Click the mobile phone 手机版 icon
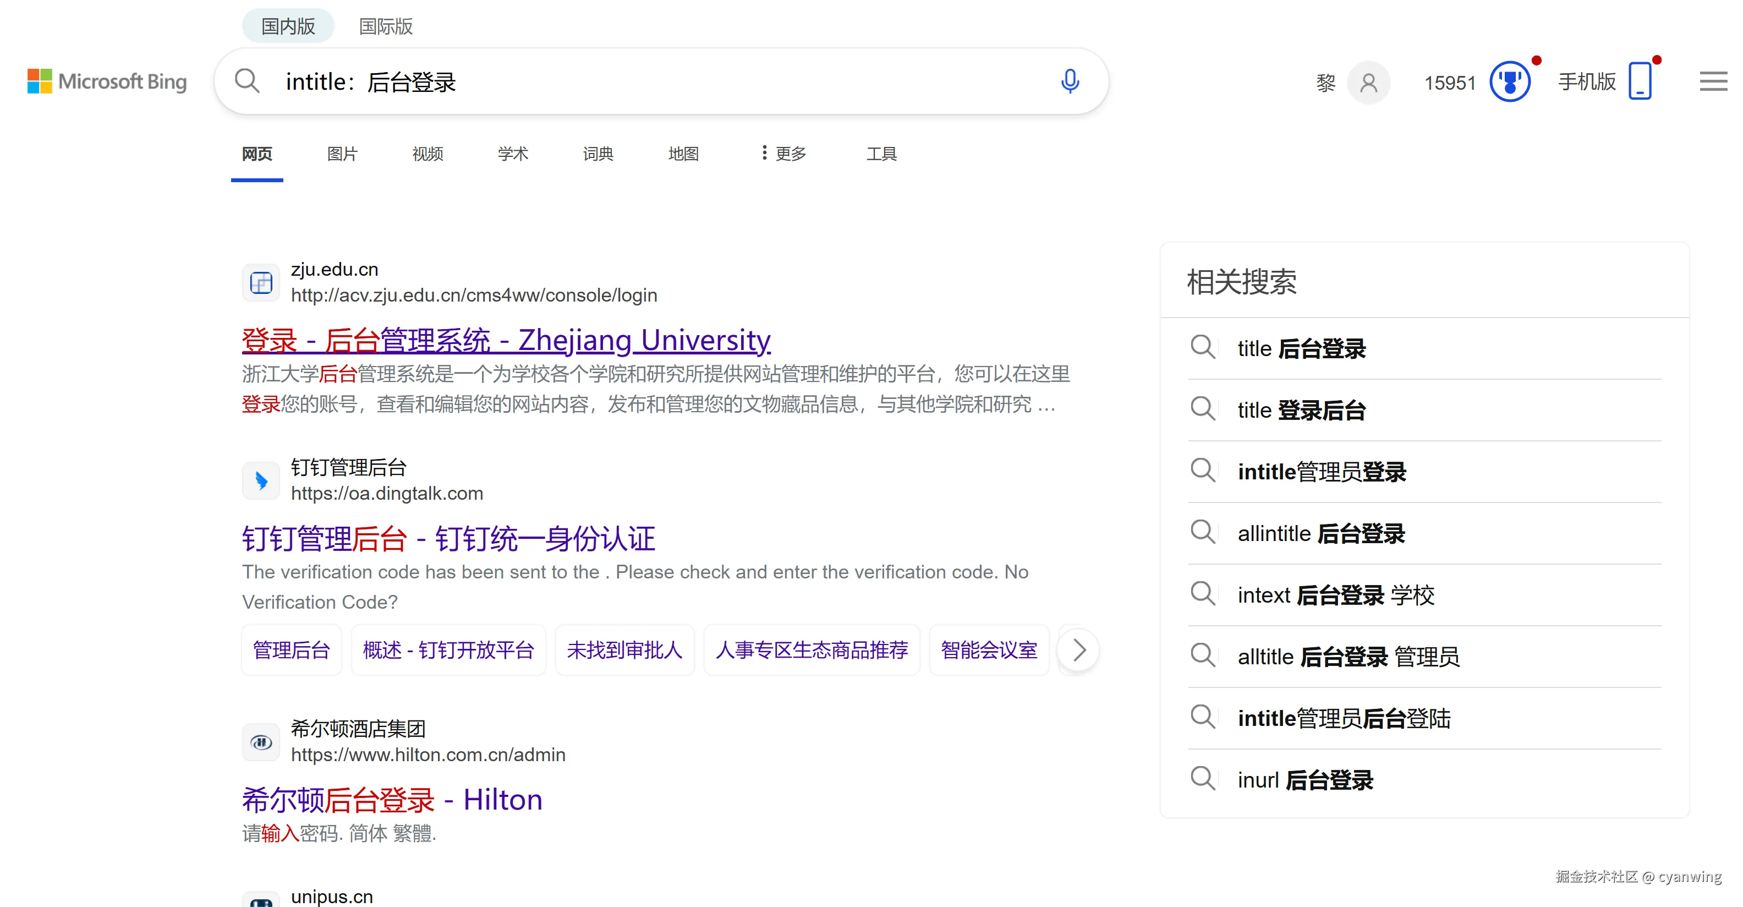 click(1640, 81)
